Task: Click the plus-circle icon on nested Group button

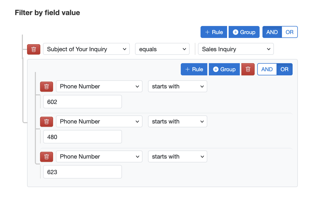Action: (x=216, y=69)
